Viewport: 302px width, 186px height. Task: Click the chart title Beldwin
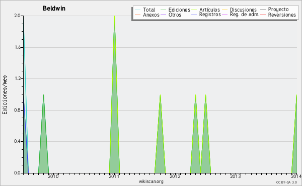[54, 9]
